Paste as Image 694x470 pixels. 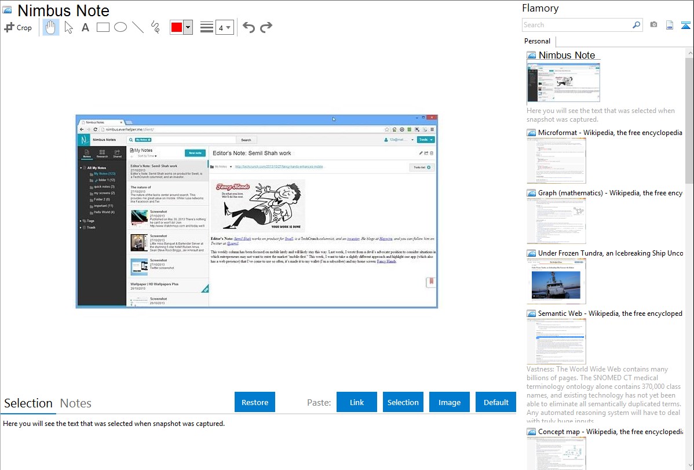(x=449, y=402)
